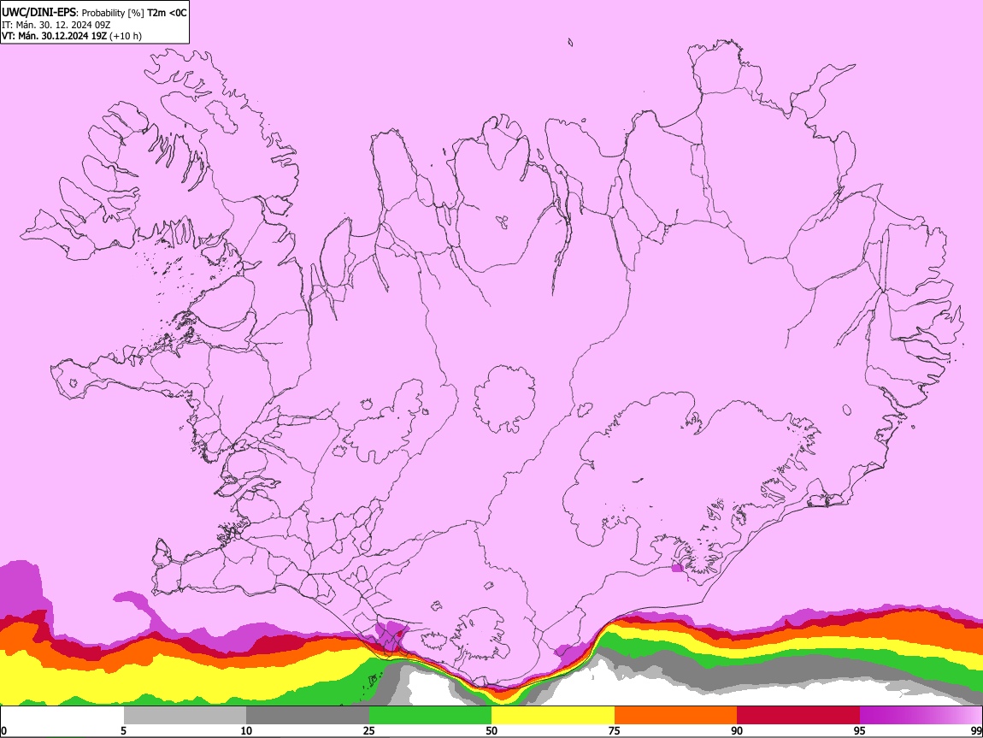Screen dimensions: 983x738
Task: Click the light gray 5–10% legend swatch
Action: point(185,715)
